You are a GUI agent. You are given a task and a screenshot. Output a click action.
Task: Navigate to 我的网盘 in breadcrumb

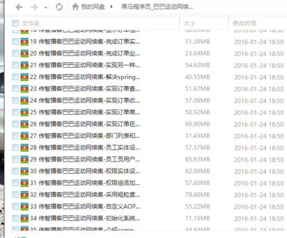coord(93,7)
